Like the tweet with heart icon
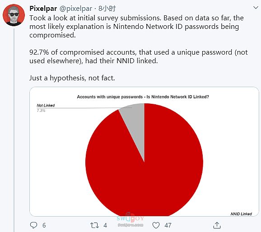Viewport: 261px width, 232px height. coord(156,225)
